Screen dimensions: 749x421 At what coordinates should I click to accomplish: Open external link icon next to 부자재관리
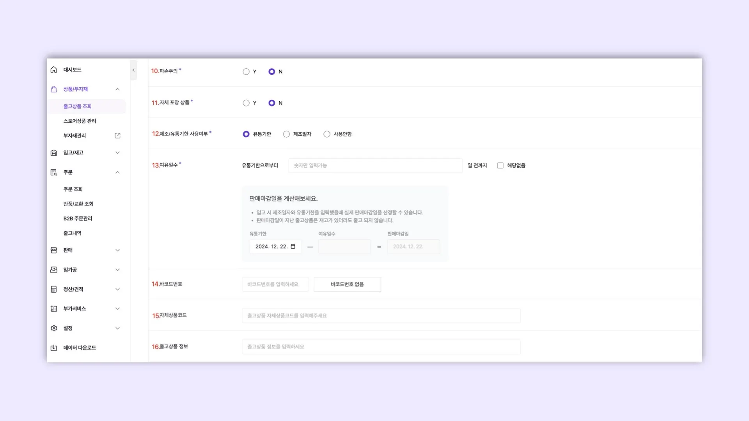pos(117,136)
